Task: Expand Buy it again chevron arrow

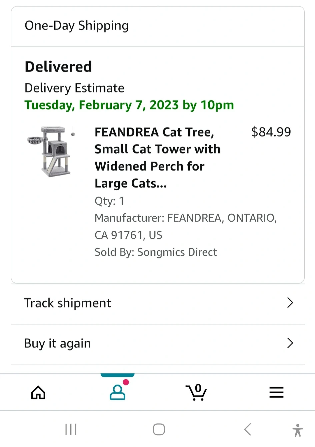Action: 290,343
